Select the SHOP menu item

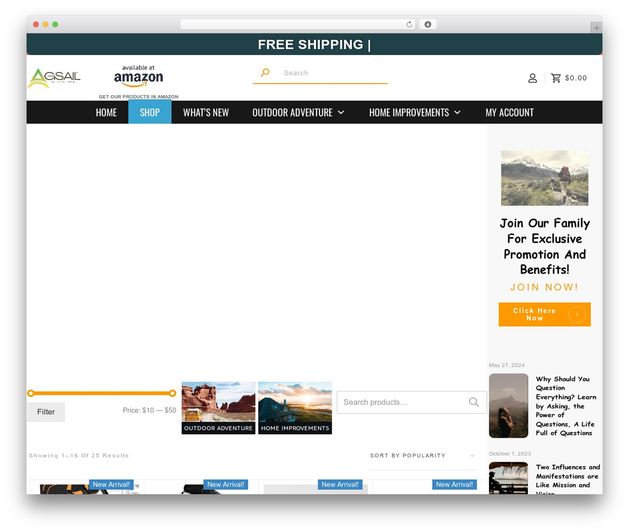coord(150,112)
